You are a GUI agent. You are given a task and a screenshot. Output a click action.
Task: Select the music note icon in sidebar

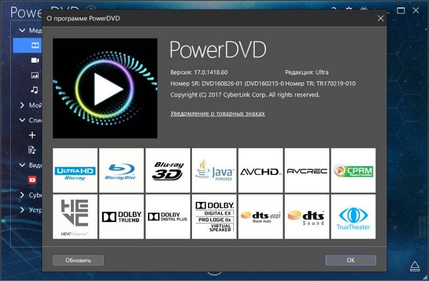pos(34,90)
